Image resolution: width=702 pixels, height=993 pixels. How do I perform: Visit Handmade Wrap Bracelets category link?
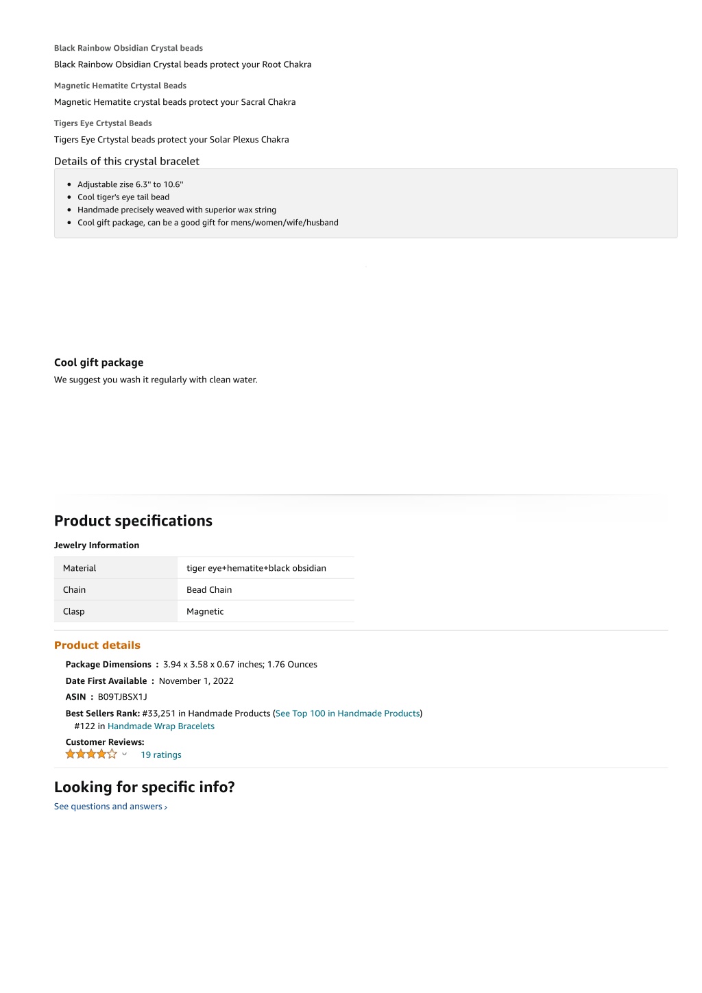point(161,726)
